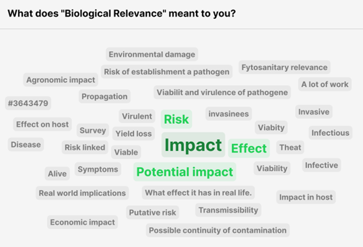Click the "Yield loss" tag

pyautogui.click(x=133, y=133)
